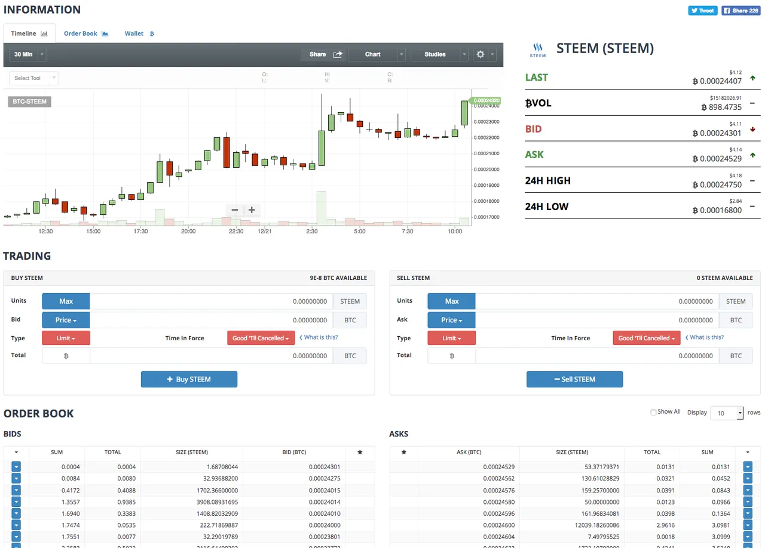Click the BID (BTC) column header
This screenshot has height=548, width=765.
294,452
